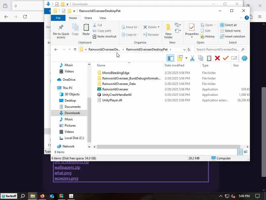Open OneDrive in navigation pane
This screenshot has width=266, height=200.
(69, 80)
